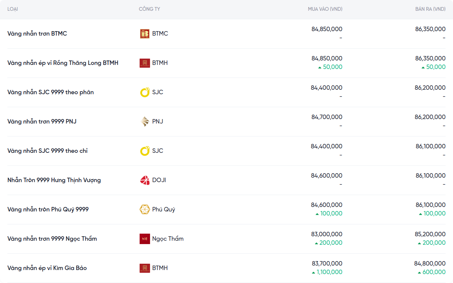Screen dimensions: 453x283
Task: Click BTMH logo in Rồng Thăng Long row
Action: point(144,63)
